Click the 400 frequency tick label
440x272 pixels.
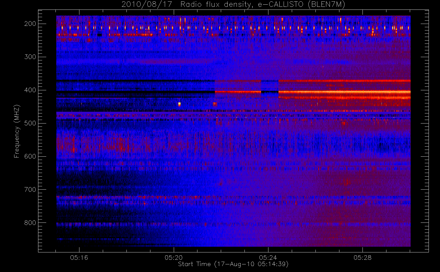pos(30,90)
